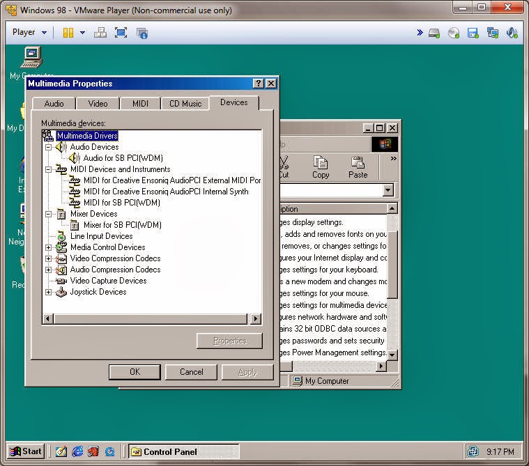This screenshot has height=466, width=529.
Task: Click the Send Ctrl+Alt+Del toolbar icon
Action: (x=100, y=33)
